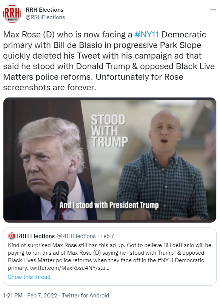This screenshot has height=305, width=220.
Task: Open the @RRHElections handle link
Action: coord(45,17)
